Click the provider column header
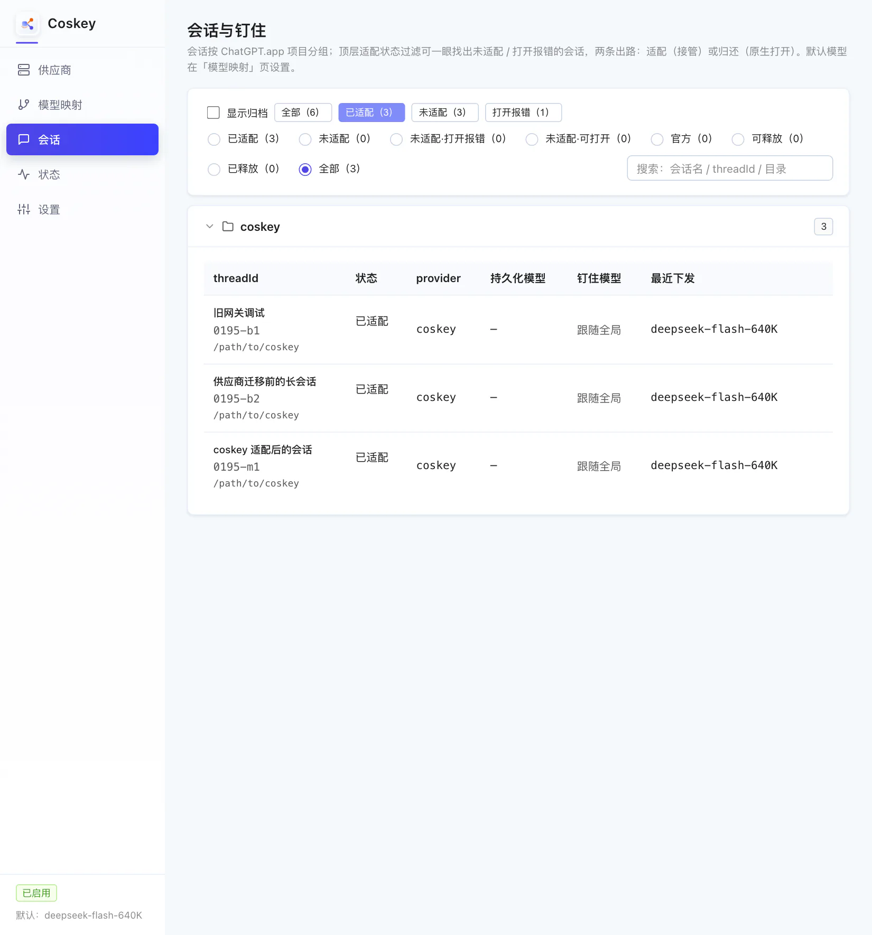The width and height of the screenshot is (872, 935). [x=438, y=278]
